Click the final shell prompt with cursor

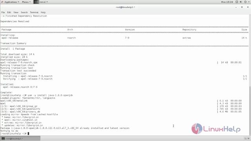coord(15,134)
